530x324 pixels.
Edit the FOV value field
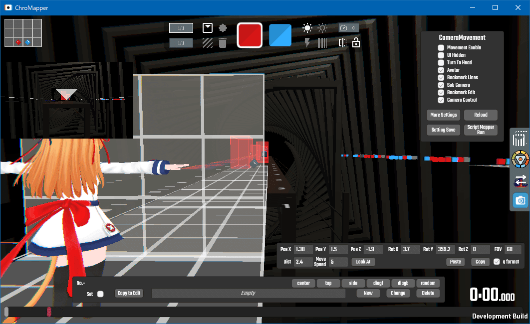[x=513, y=249]
